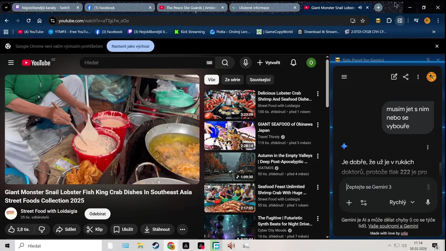
Task: Reload the page in Chrome
Action: coord(29,21)
